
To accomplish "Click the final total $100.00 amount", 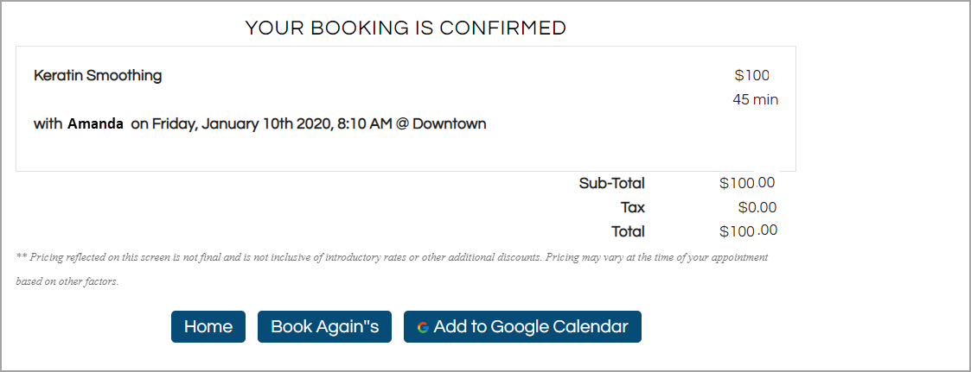I will [748, 231].
